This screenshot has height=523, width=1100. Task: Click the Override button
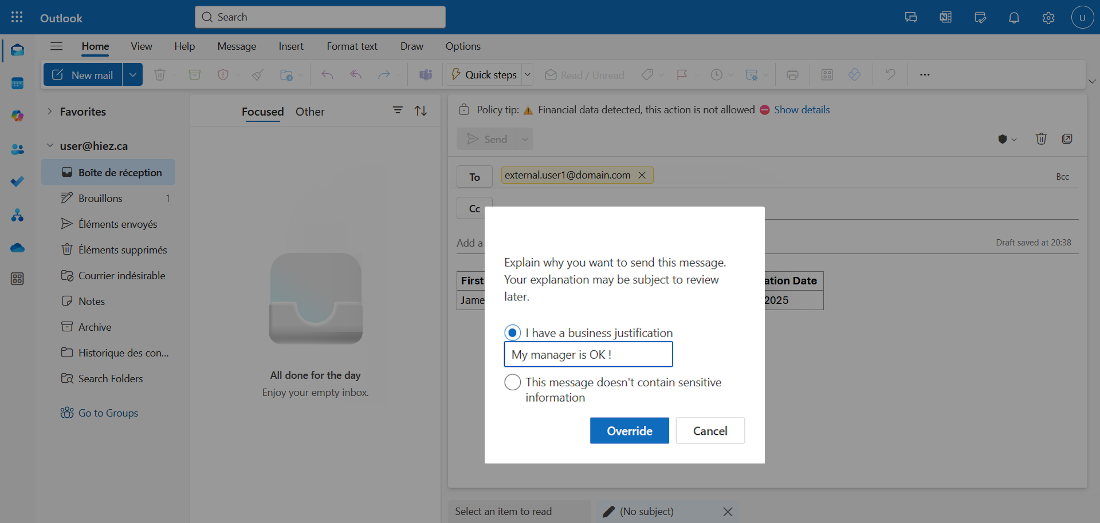629,431
